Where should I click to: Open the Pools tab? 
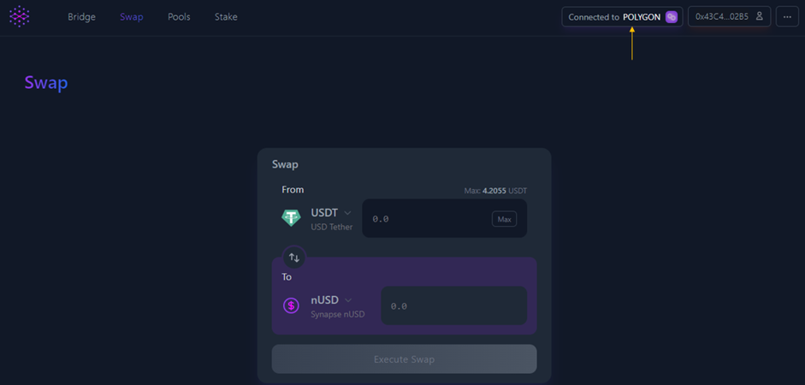pos(179,17)
